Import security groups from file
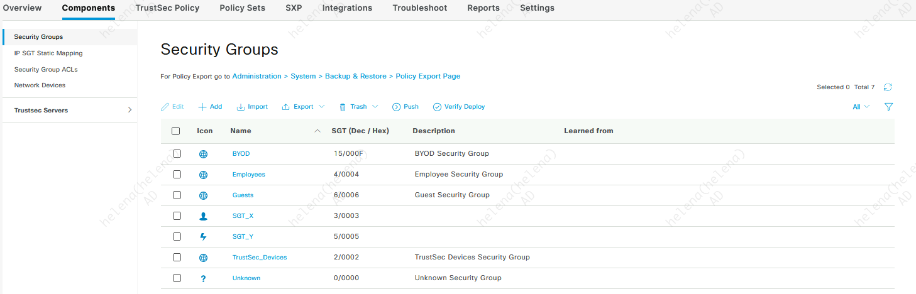Screen dimensions: 916x294 252,107
